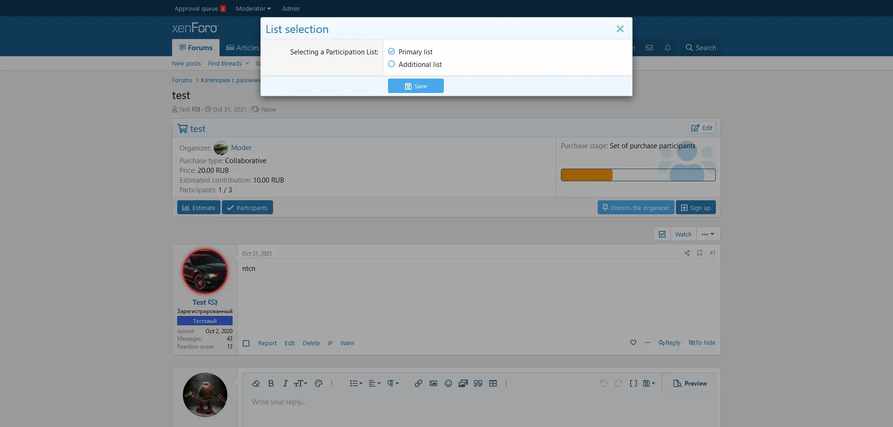The height and width of the screenshot is (427, 893).
Task: Click the Italic formatting icon
Action: pyautogui.click(x=285, y=383)
